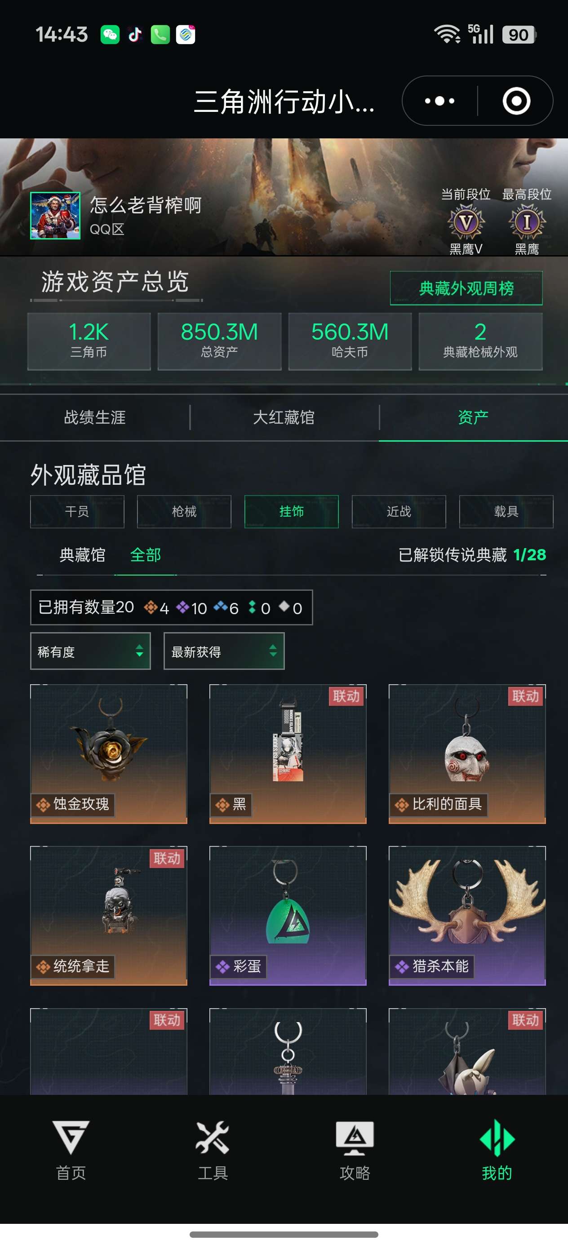Select the 载具 category filter
Screen dimensions: 568x1249
506,512
